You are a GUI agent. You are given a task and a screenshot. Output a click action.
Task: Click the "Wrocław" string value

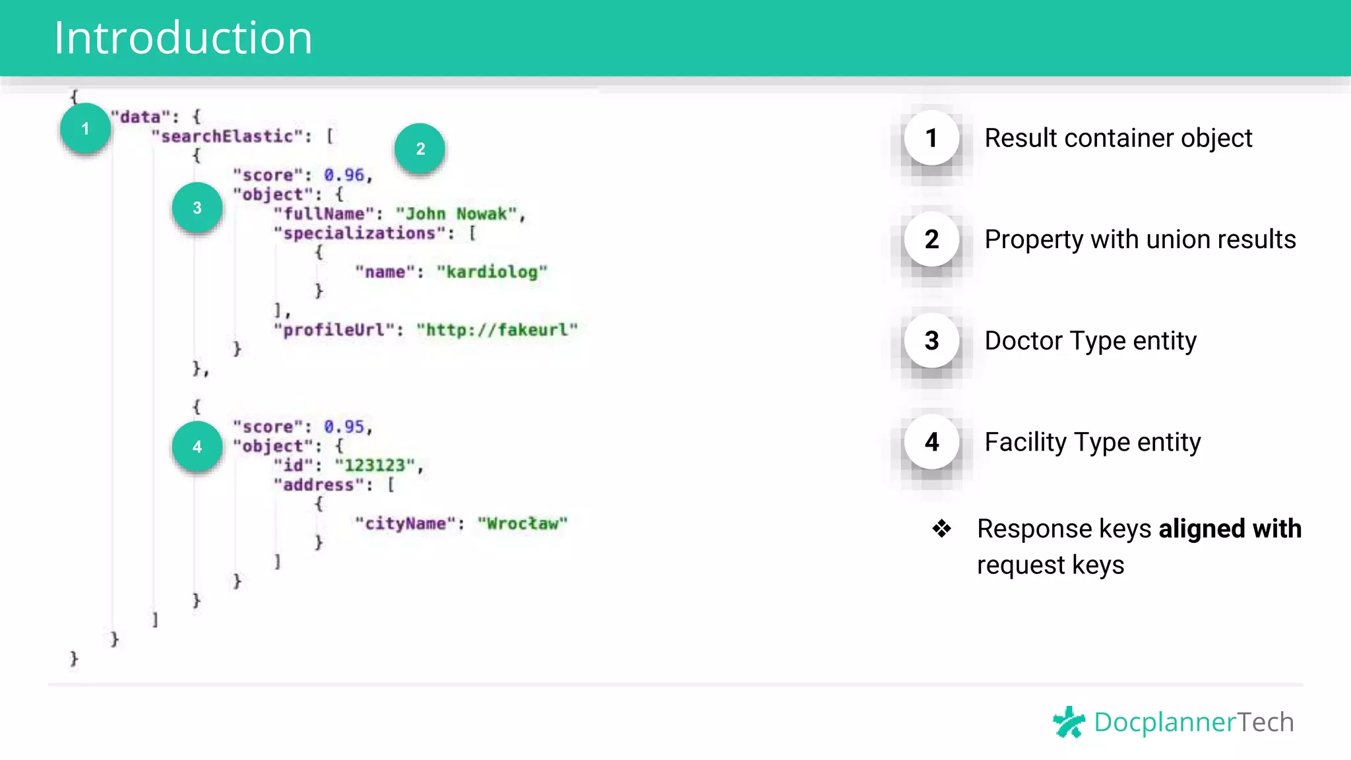pos(522,524)
